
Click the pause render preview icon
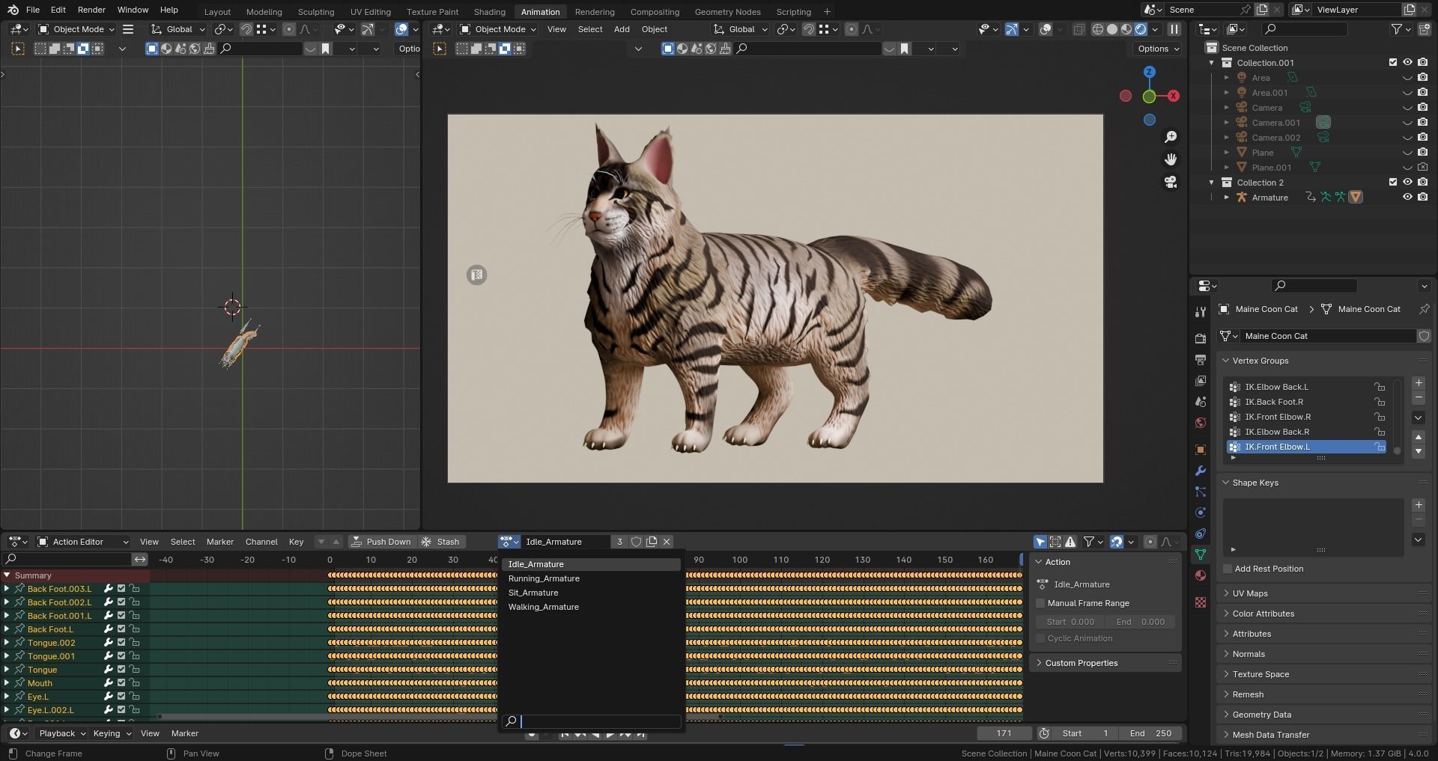[x=1174, y=29]
